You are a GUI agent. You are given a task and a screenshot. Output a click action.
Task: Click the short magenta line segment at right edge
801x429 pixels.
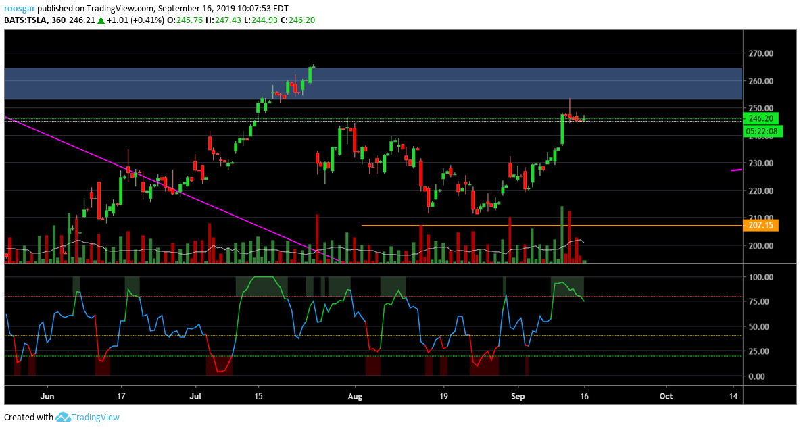tap(737, 170)
